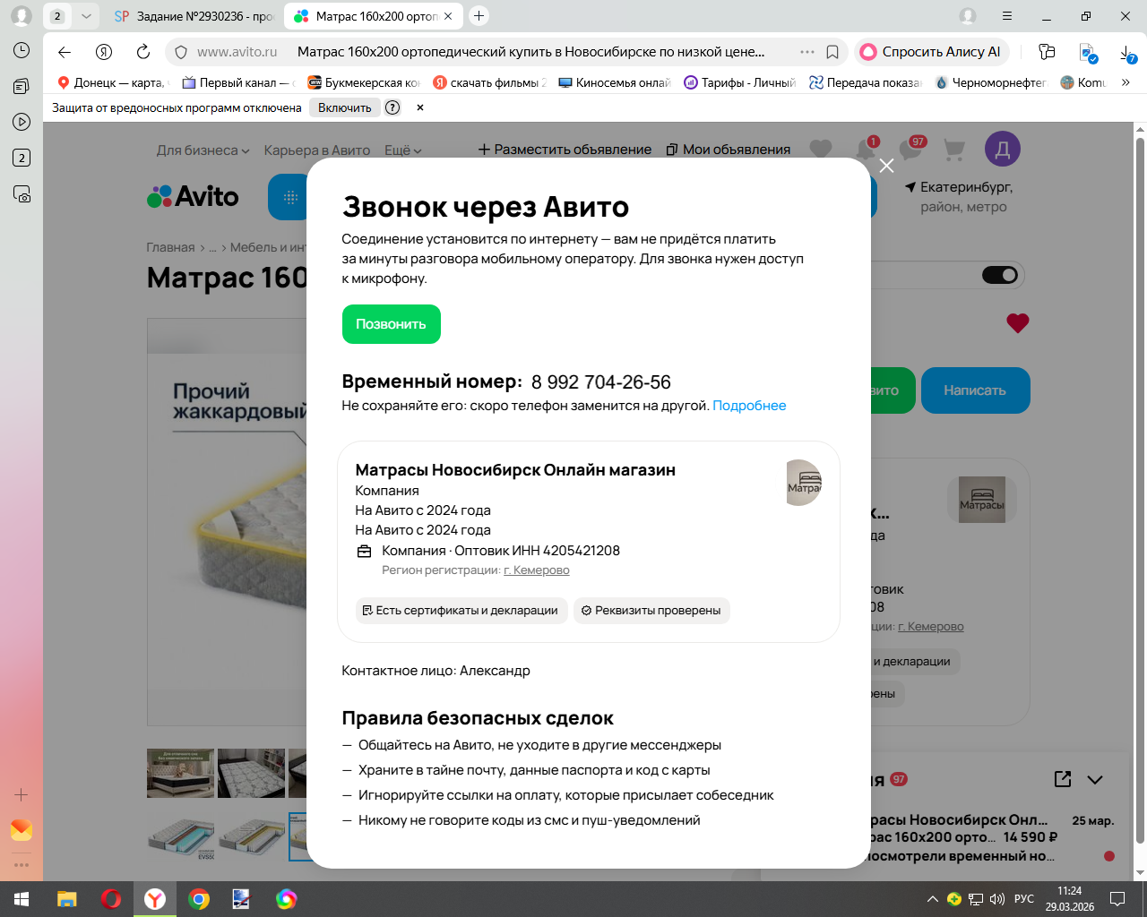Expand the Для бизнеса dropdown
This screenshot has height=917, width=1147.
point(203,150)
